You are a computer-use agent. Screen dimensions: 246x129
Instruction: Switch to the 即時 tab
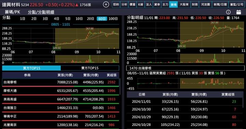coord(116,4)
